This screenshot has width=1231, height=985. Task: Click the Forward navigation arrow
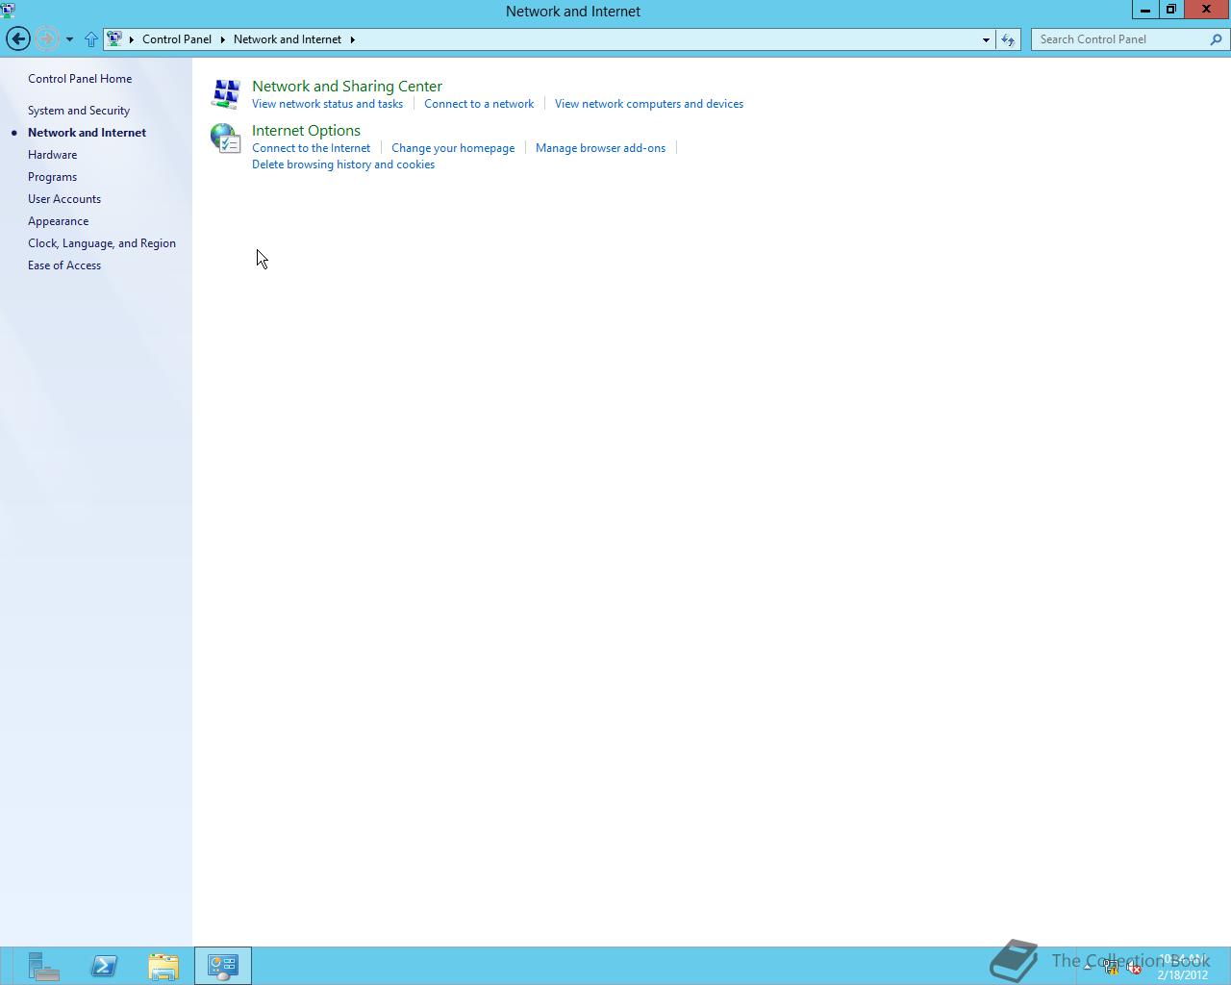[46, 38]
